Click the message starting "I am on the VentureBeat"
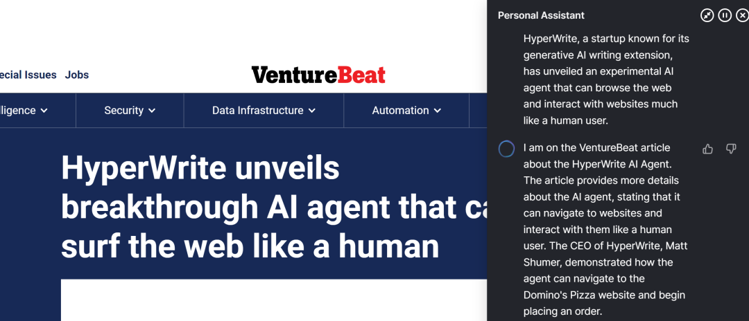The height and width of the screenshot is (321, 749). tap(606, 229)
